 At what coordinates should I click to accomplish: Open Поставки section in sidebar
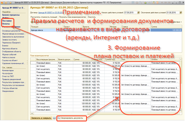[7, 21]
